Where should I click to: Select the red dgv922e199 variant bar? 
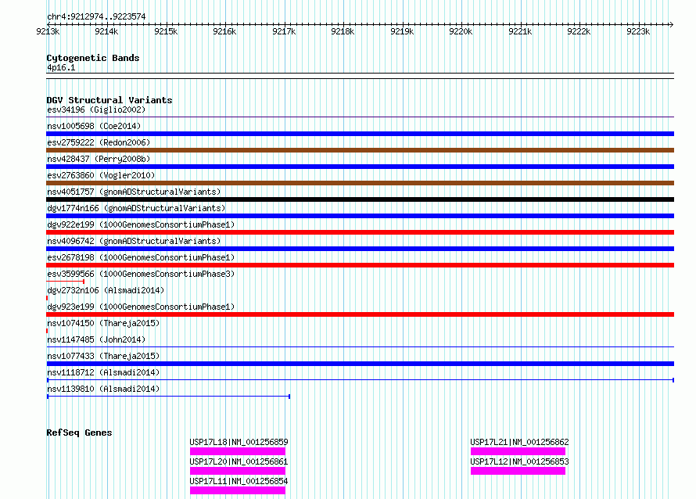point(360,232)
